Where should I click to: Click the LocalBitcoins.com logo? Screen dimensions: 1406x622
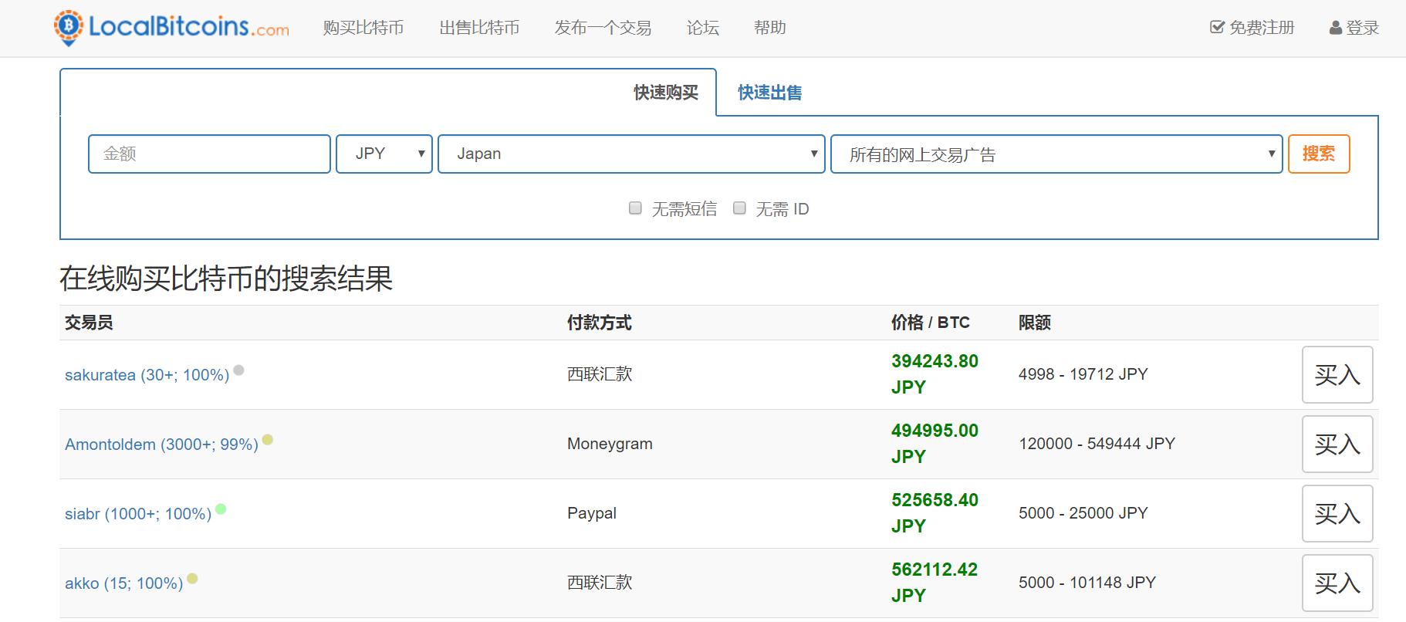(171, 28)
